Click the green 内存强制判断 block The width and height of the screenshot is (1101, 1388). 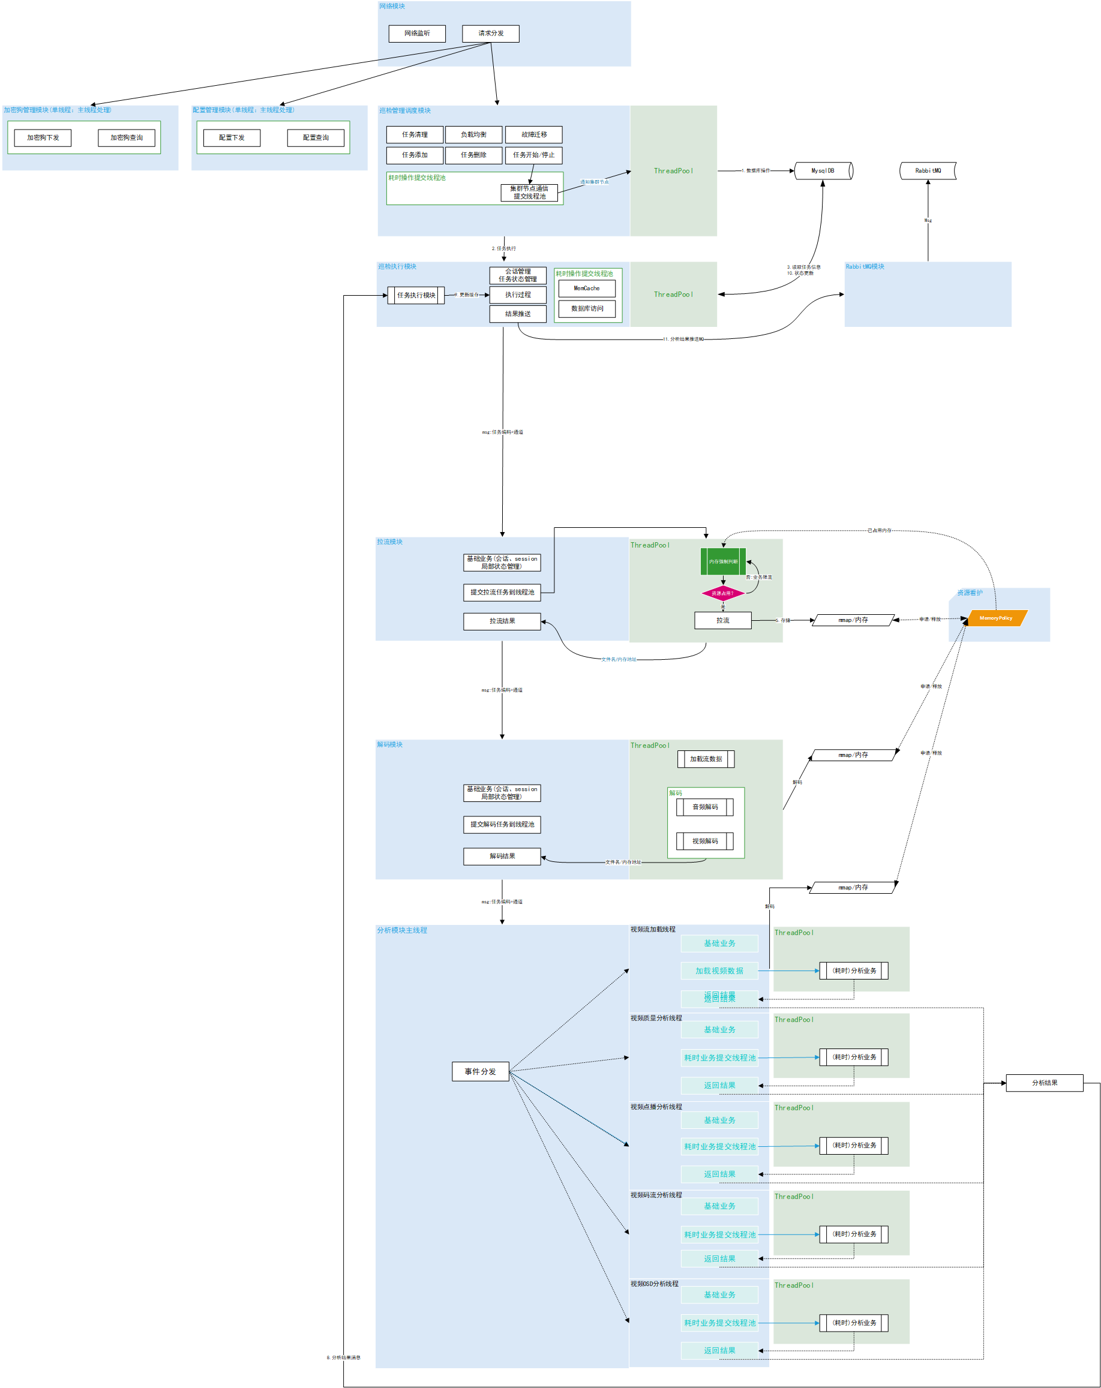[x=723, y=561]
